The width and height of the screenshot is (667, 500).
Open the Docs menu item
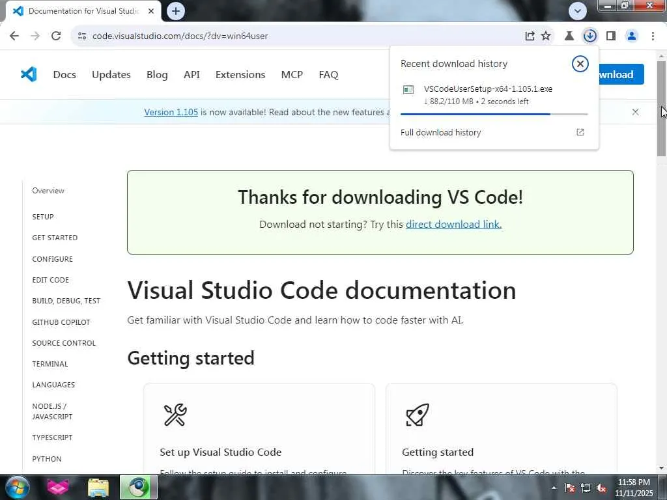pos(64,74)
